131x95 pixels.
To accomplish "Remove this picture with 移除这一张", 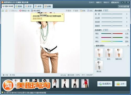I will (x=24, y=11).
